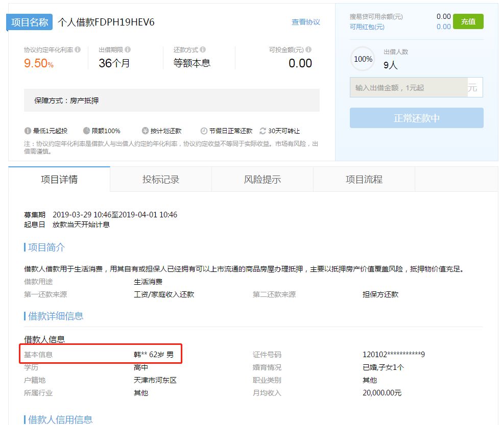This screenshot has height=425, width=501.
Task: Switch to the 项目流程 tab
Action: tap(364, 180)
